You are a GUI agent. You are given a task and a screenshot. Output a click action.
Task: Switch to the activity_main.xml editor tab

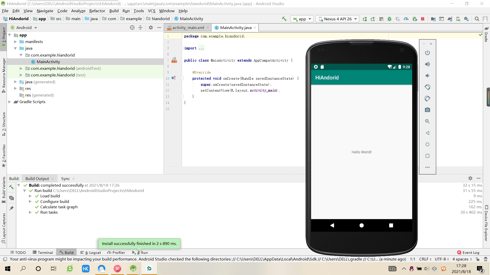point(188,28)
